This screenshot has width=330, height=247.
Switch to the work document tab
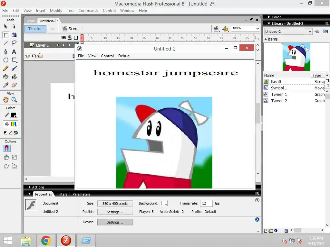[31, 21]
